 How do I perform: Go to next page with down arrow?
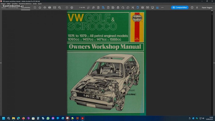click(72, 7)
